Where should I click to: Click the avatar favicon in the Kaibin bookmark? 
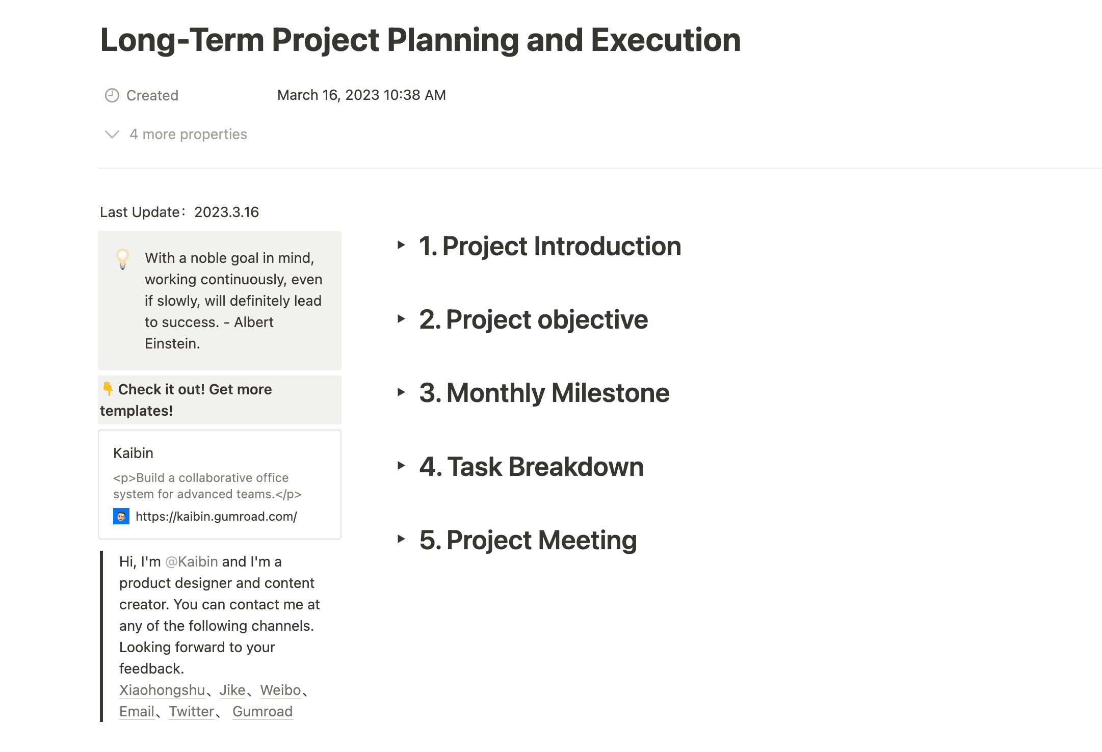point(121,516)
